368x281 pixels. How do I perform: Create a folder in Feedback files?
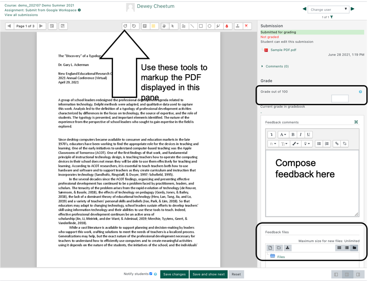(x=279, y=248)
